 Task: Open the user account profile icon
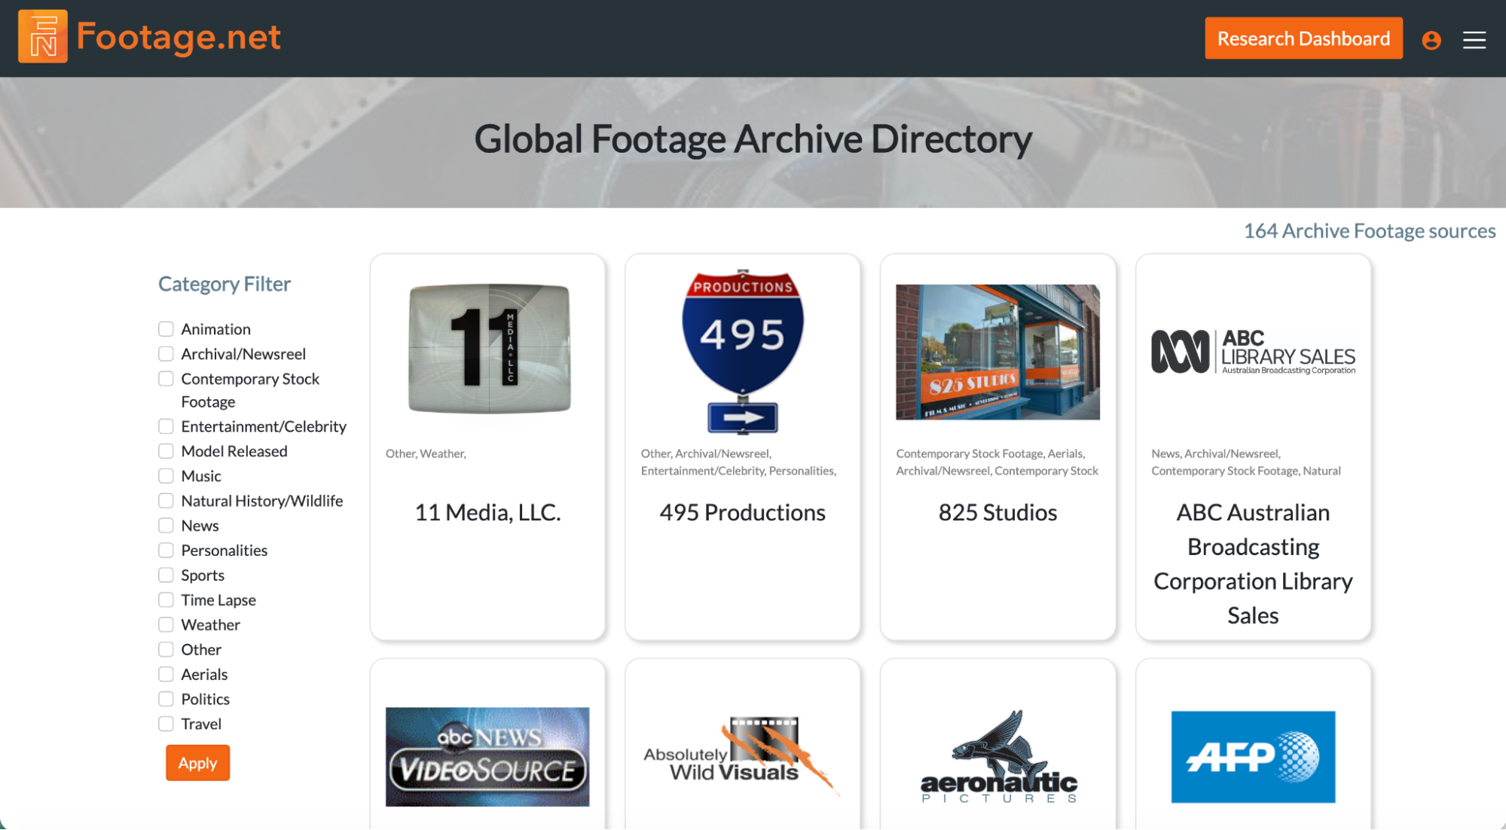1431,40
